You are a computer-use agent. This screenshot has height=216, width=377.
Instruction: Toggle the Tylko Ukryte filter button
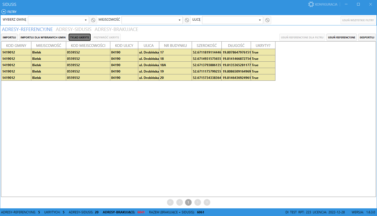click(x=79, y=37)
